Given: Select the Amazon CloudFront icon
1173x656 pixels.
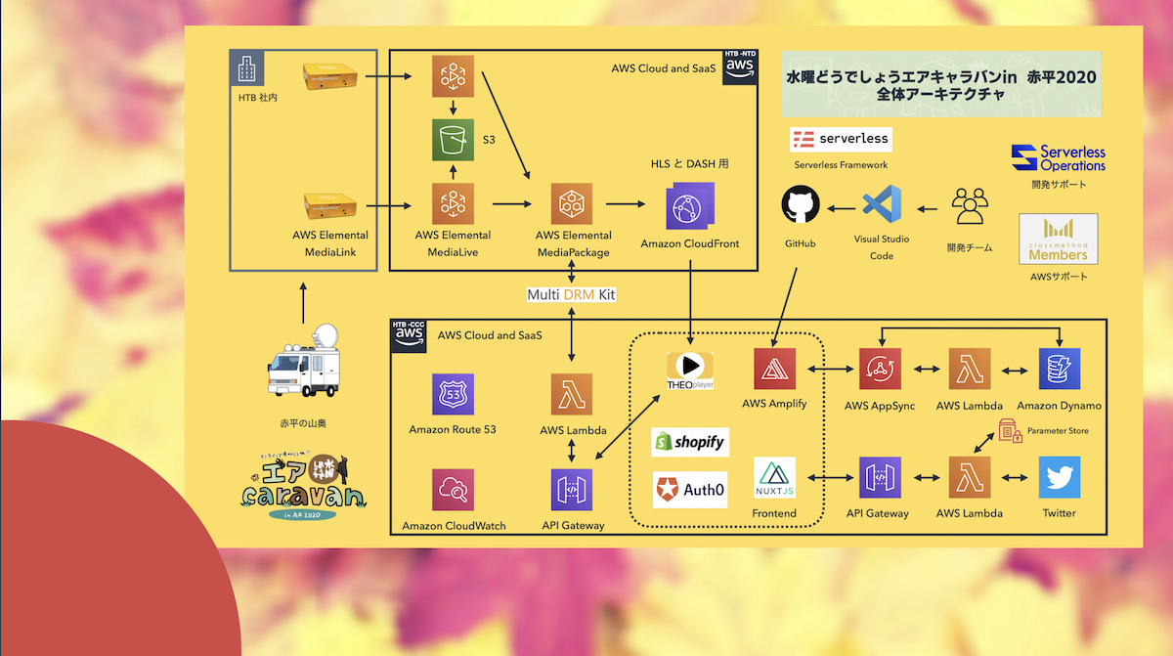Looking at the screenshot, I should 690,205.
